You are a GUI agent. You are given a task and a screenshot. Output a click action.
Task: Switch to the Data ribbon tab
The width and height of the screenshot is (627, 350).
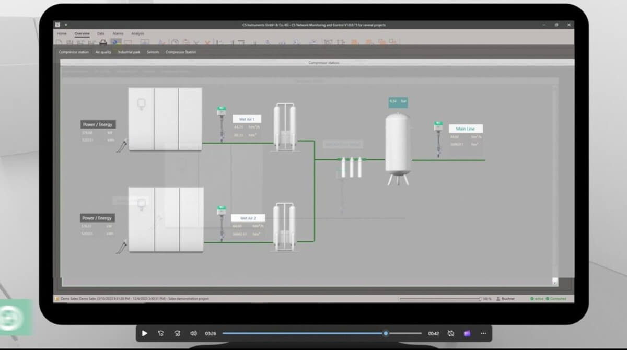(101, 33)
